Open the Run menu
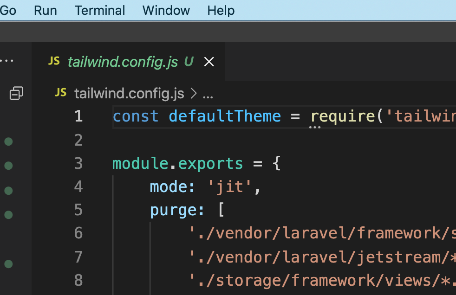 (x=45, y=10)
